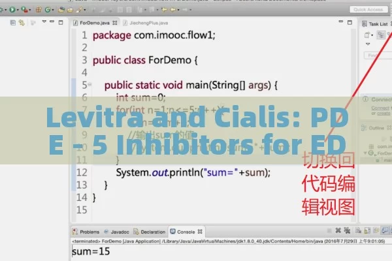Open the Run dropdown arrow
392x261 pixels.
click(x=18, y=10)
